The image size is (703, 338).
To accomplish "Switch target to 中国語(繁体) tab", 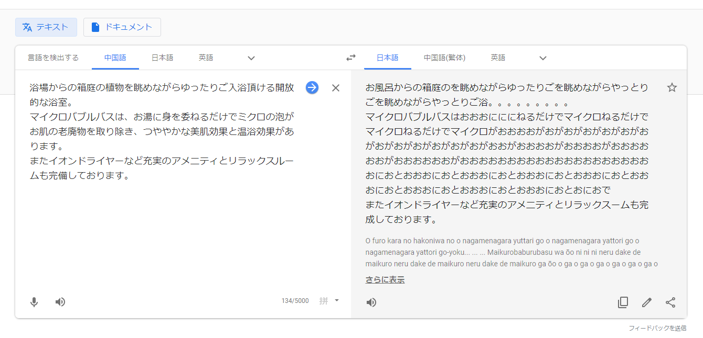I will tap(444, 58).
